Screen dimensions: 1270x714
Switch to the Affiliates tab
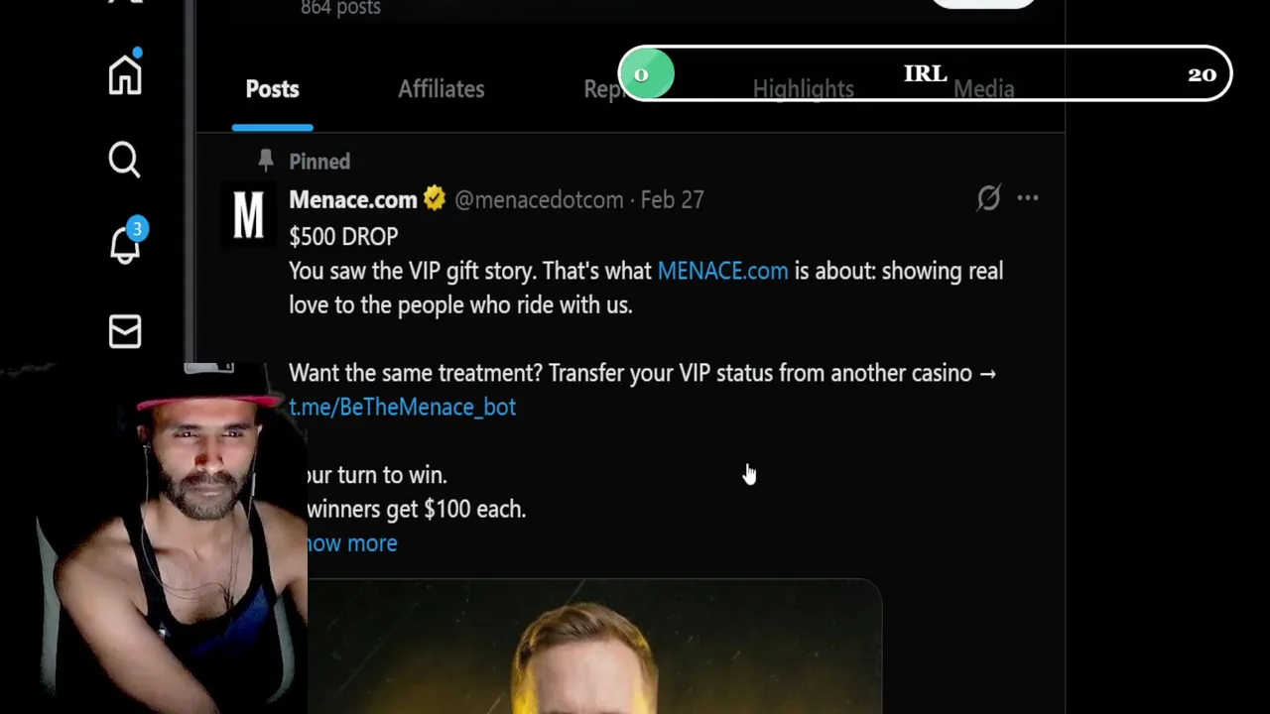(441, 89)
